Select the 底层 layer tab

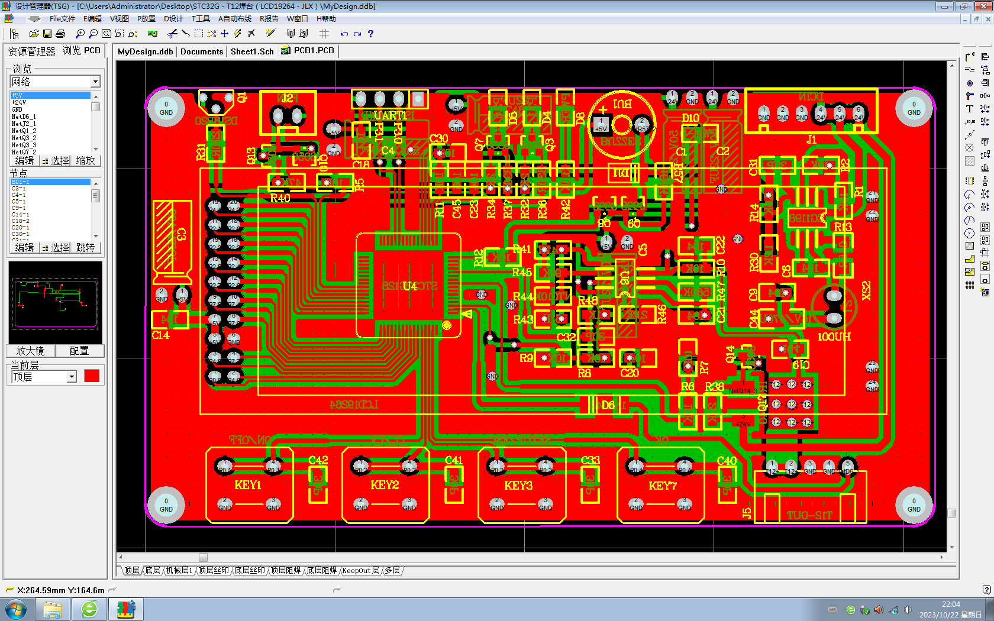point(153,571)
